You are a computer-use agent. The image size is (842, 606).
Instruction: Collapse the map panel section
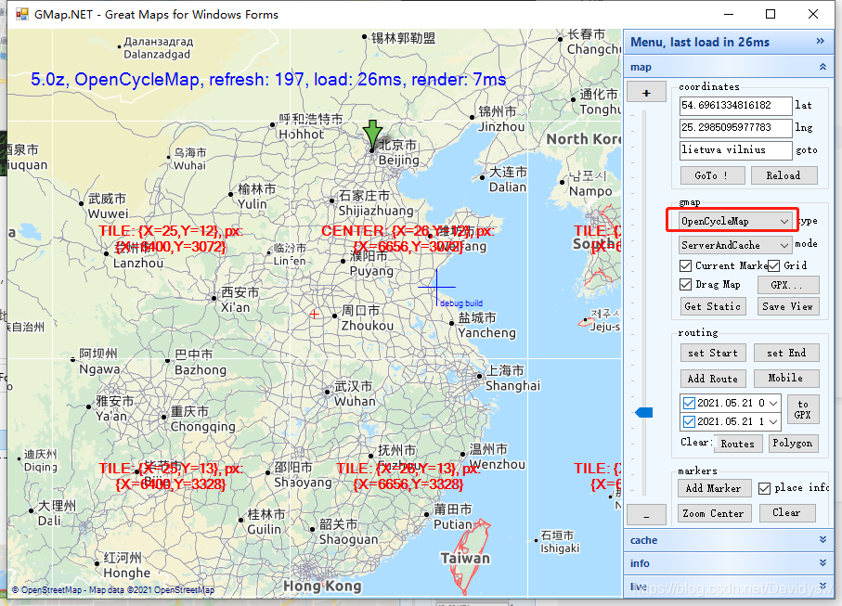[x=823, y=67]
